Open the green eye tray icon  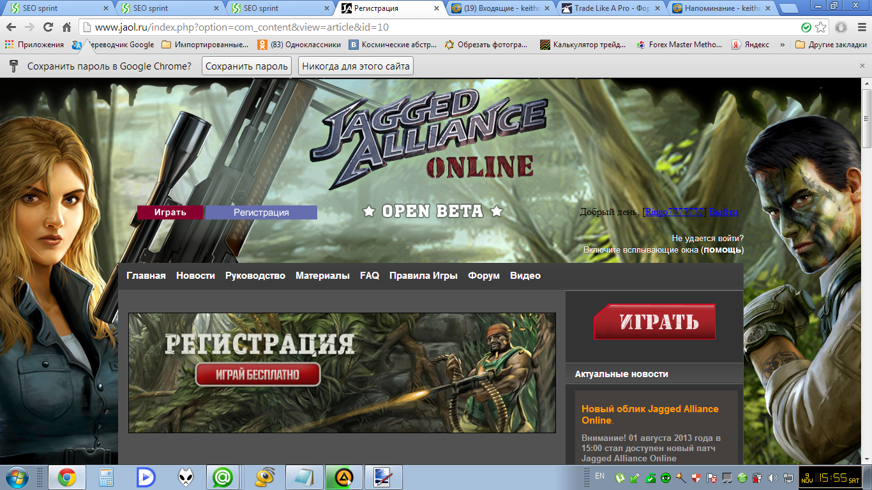(665, 477)
